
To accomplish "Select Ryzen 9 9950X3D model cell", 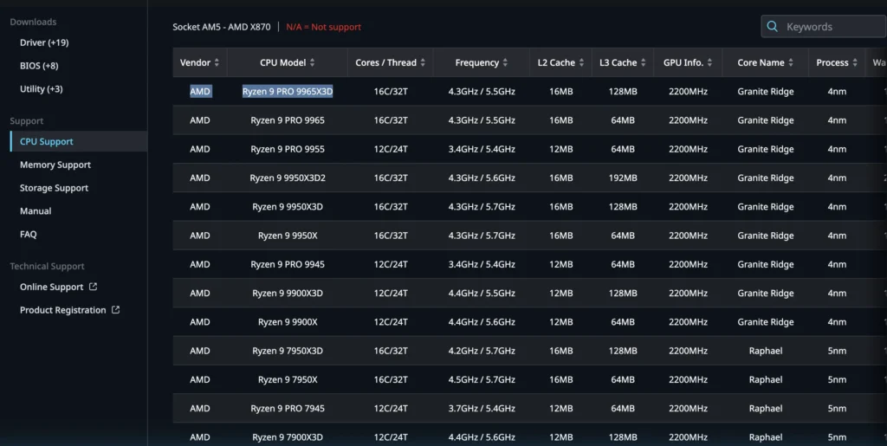I will pos(288,206).
